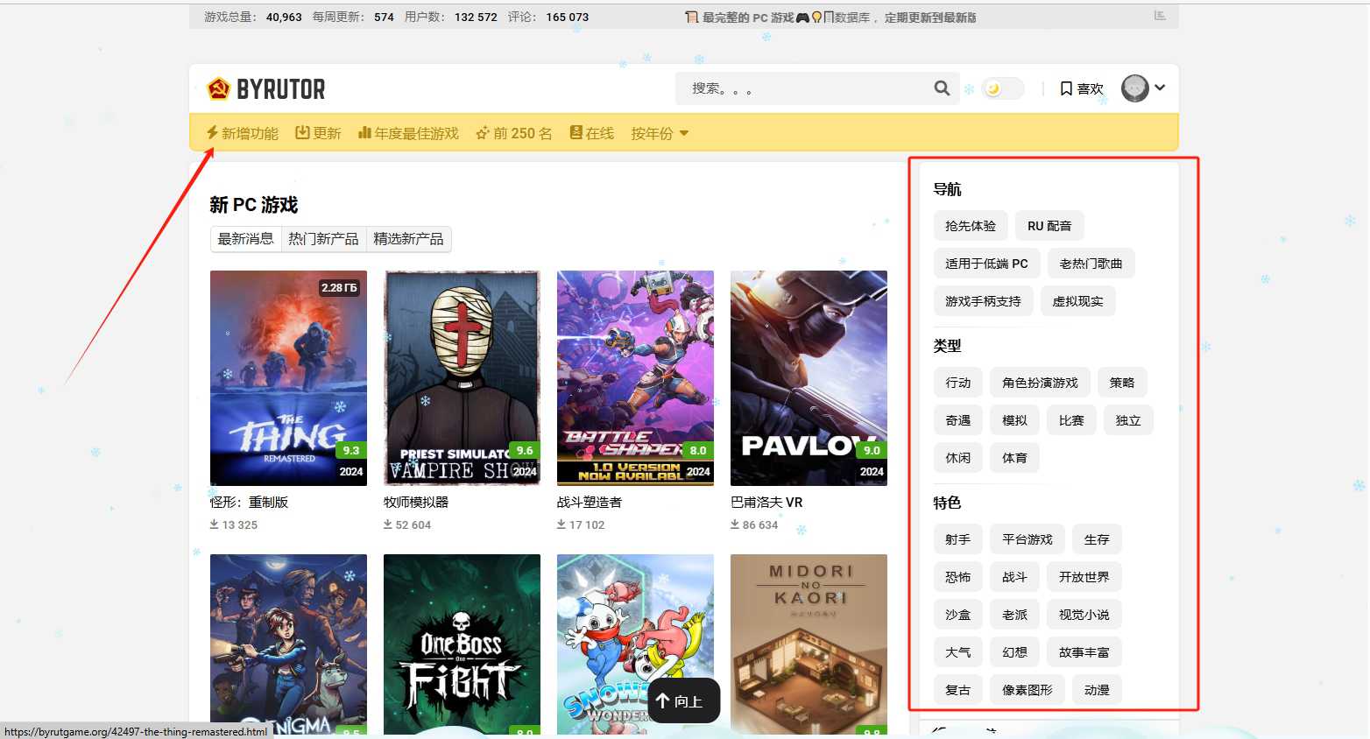Viewport: 1370px width, 739px height.
Task: Pick the 像素图形 feature tag
Action: [x=1027, y=690]
